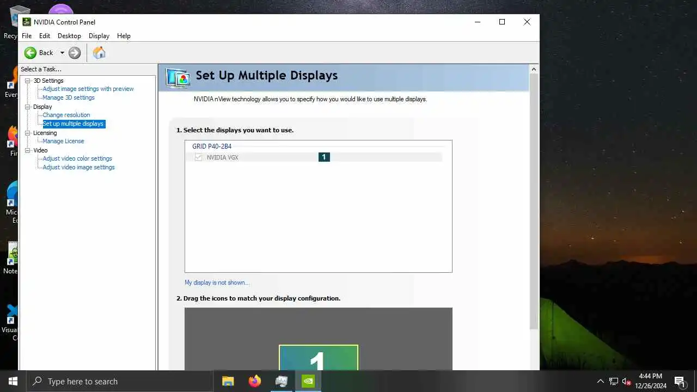The width and height of the screenshot is (697, 392).
Task: Open the Display menu
Action: point(99,36)
